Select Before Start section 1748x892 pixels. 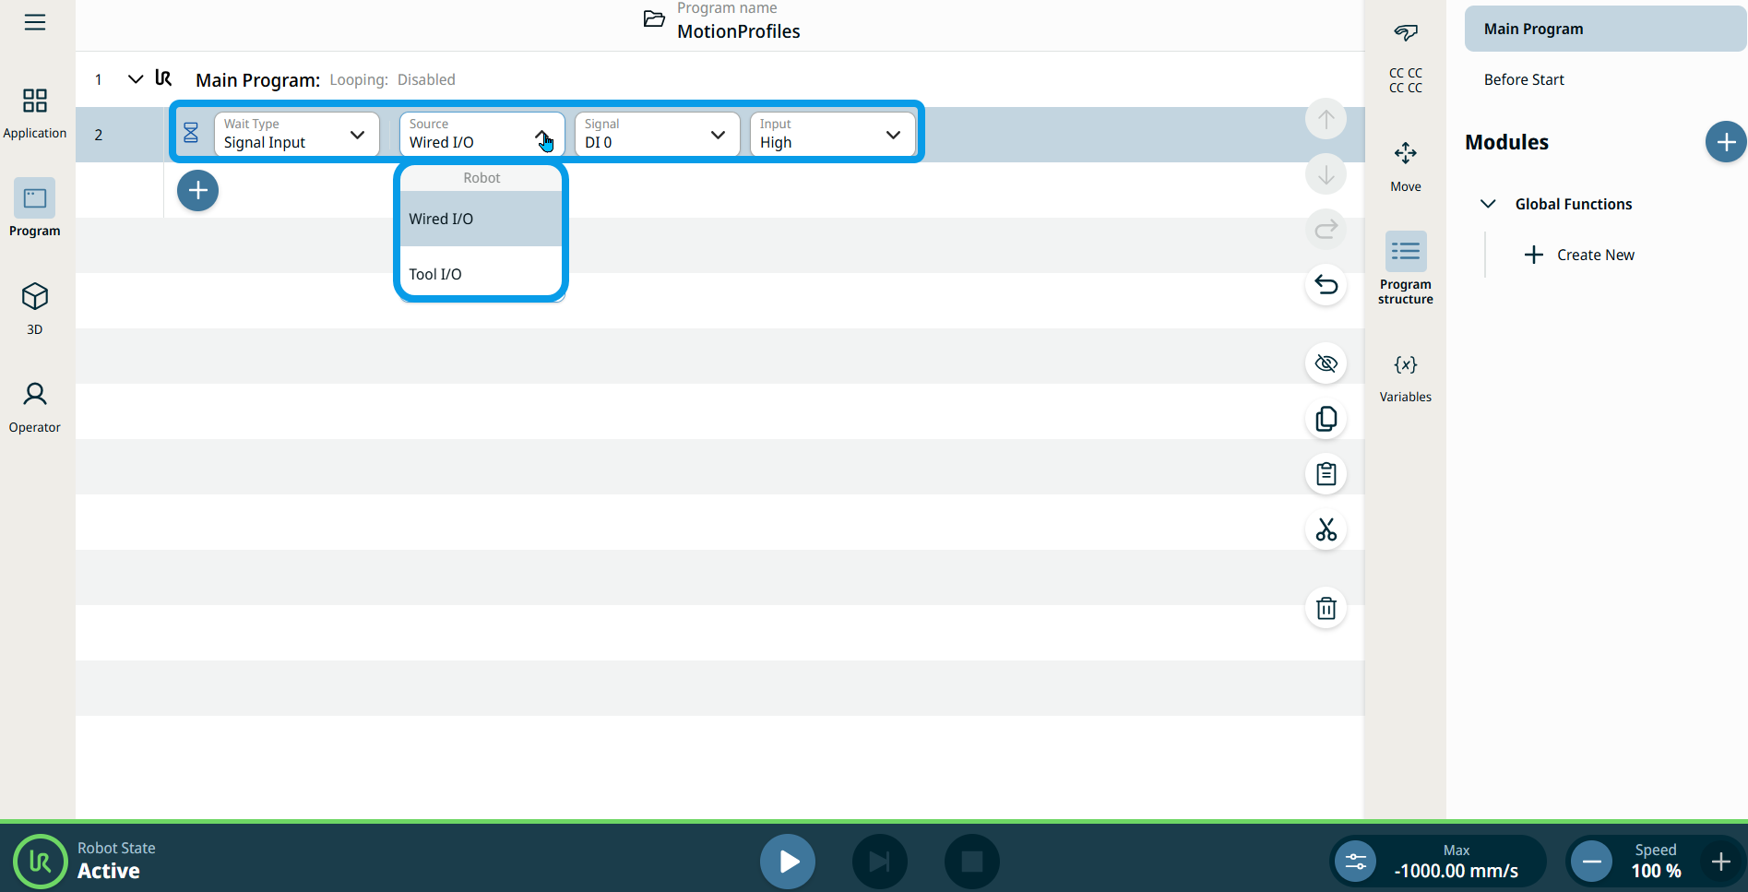(x=1524, y=79)
